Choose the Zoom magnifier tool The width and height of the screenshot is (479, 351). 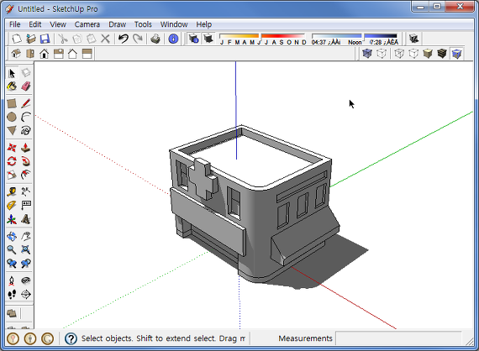[12, 249]
